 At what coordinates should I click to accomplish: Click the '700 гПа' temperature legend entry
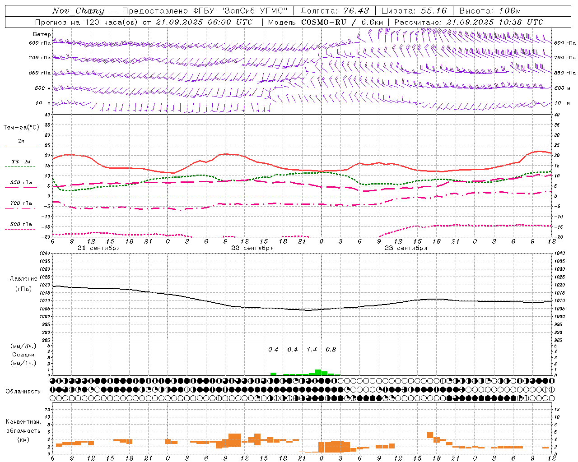click(21, 203)
